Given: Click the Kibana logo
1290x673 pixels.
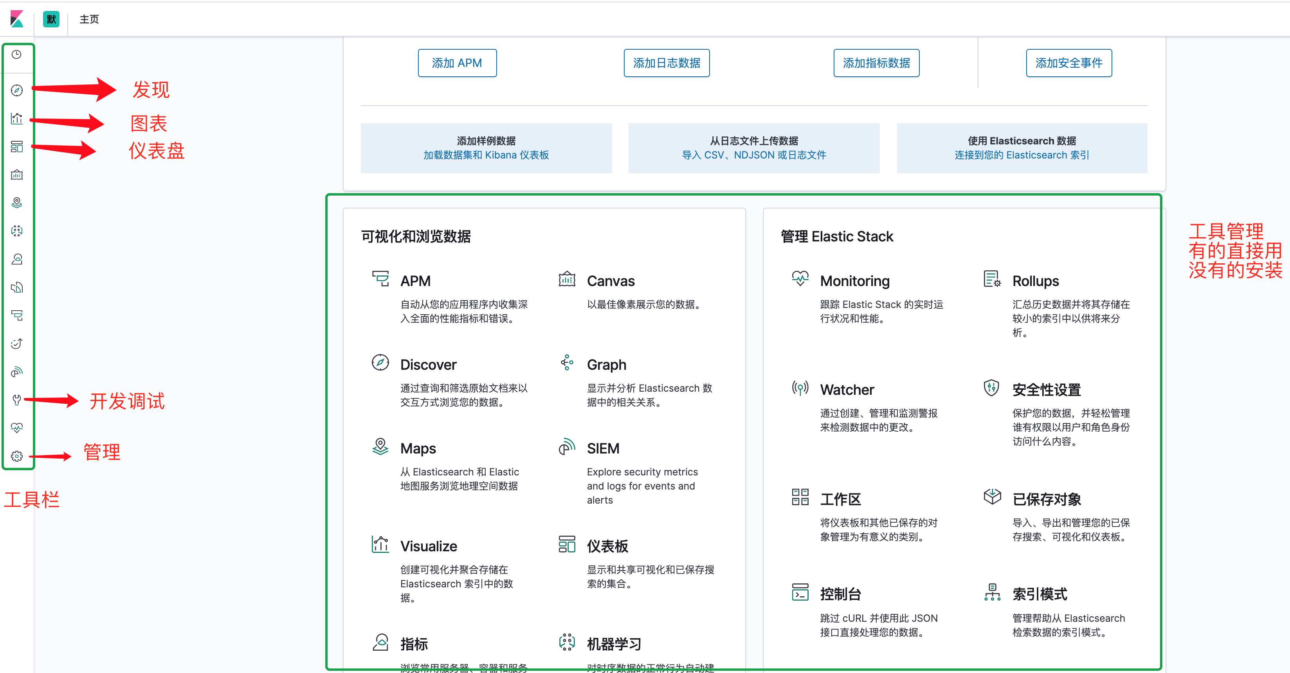Looking at the screenshot, I should coord(16,19).
